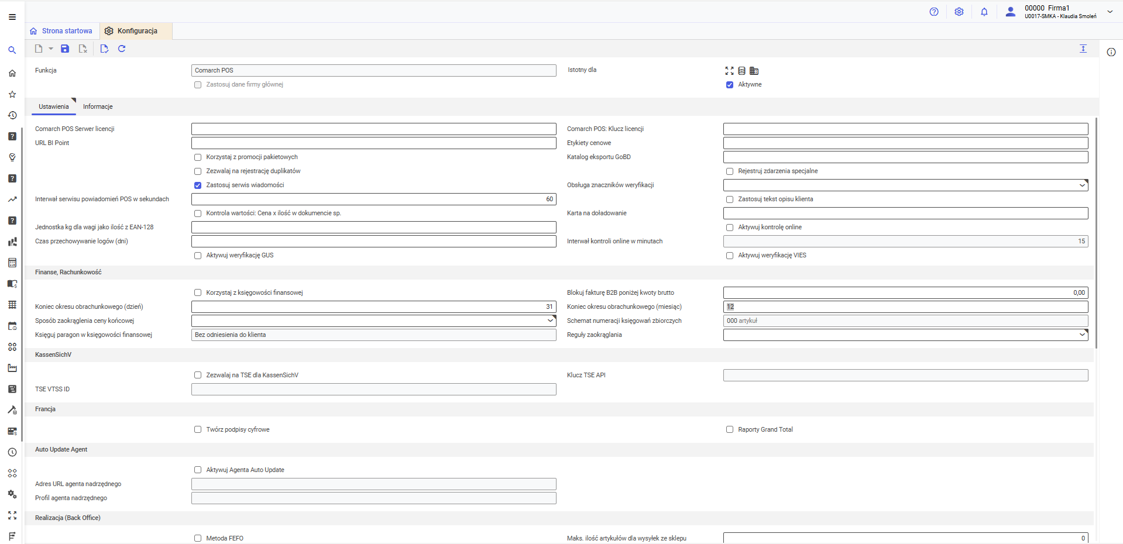This screenshot has width=1123, height=544.
Task: Enable Twórz podpisy cyfrowe
Action: (x=198, y=430)
